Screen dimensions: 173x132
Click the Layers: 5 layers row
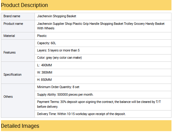click(103, 51)
